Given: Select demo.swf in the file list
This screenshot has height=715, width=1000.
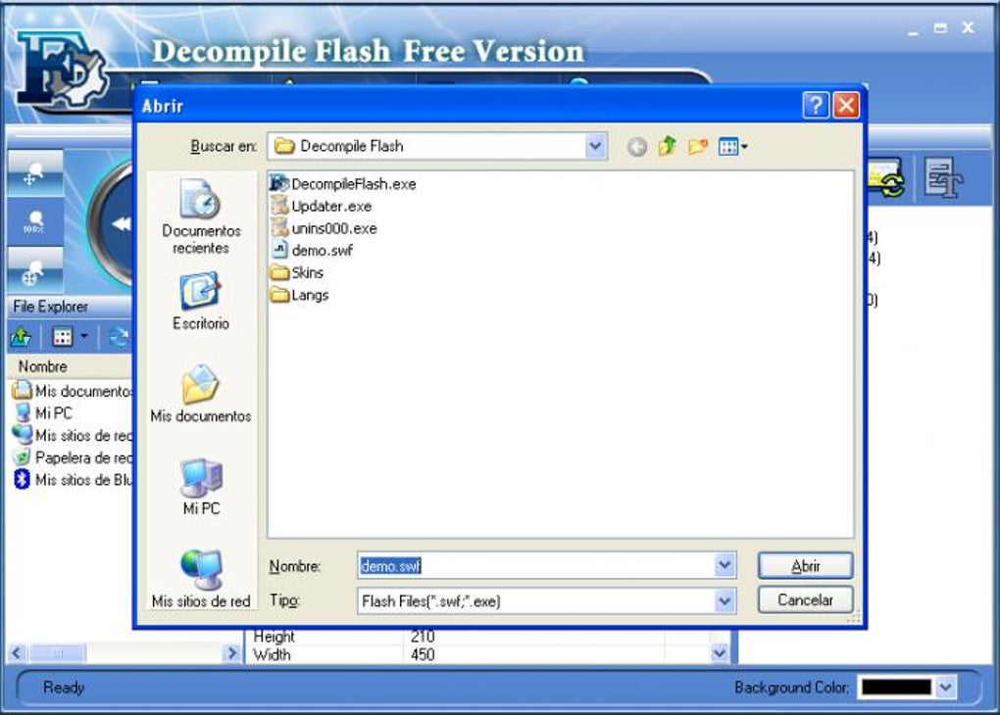Looking at the screenshot, I should (313, 251).
